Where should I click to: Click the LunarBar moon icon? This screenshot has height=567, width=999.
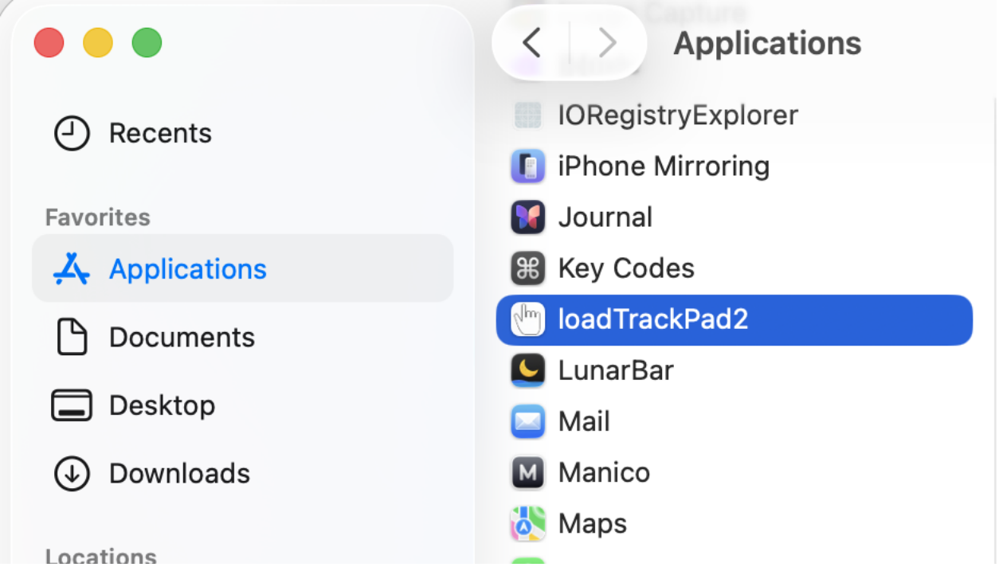[527, 370]
